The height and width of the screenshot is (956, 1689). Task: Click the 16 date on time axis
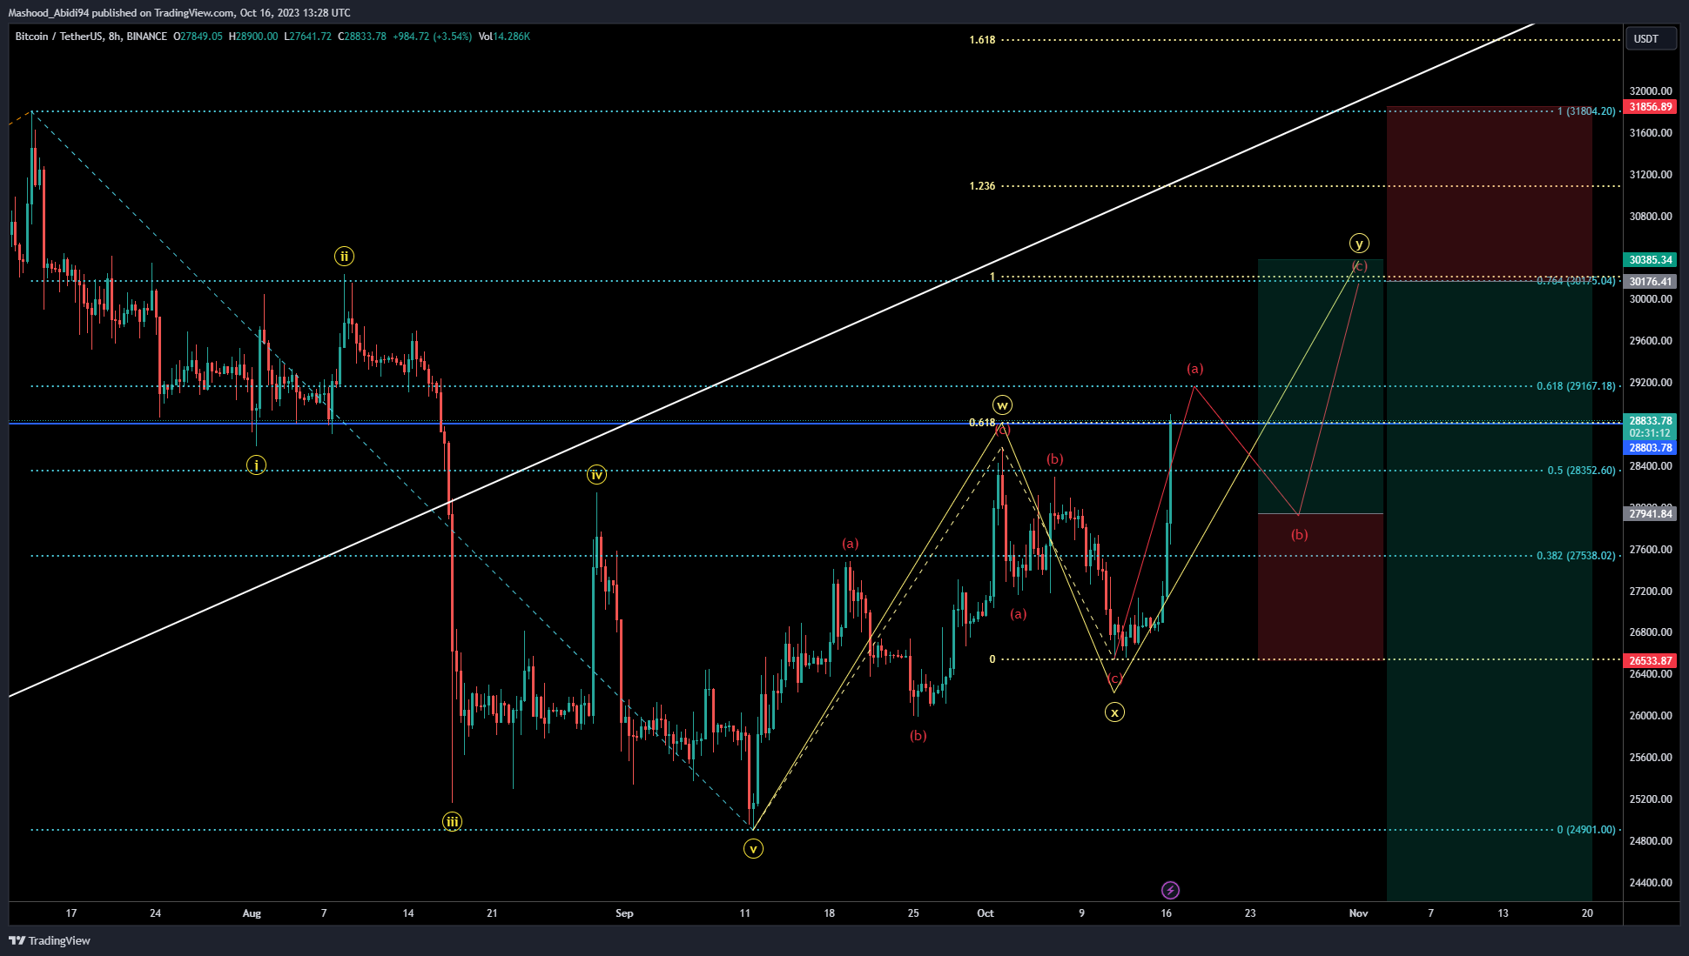pyautogui.click(x=1166, y=913)
